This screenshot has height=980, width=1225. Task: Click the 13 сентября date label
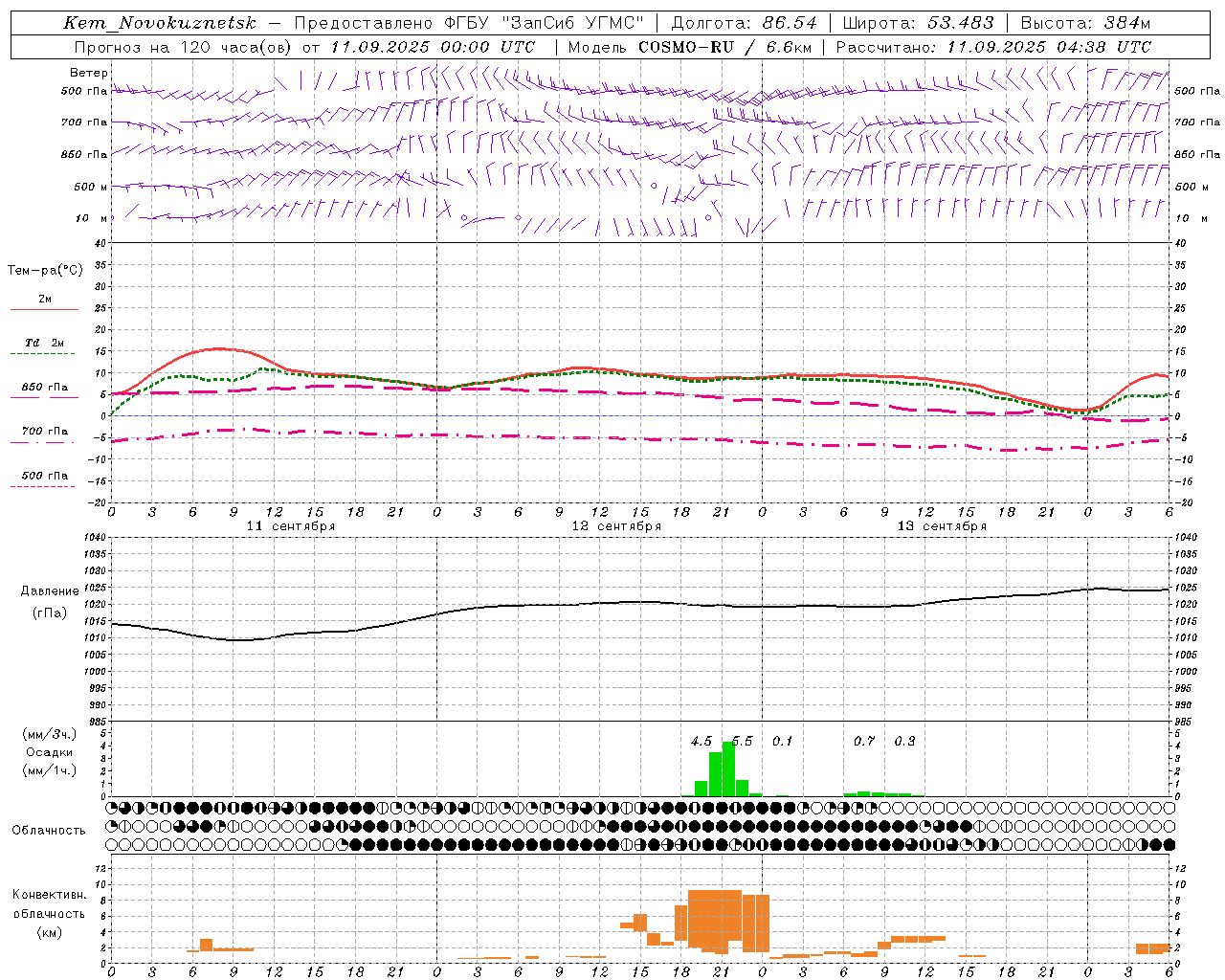[x=942, y=526]
